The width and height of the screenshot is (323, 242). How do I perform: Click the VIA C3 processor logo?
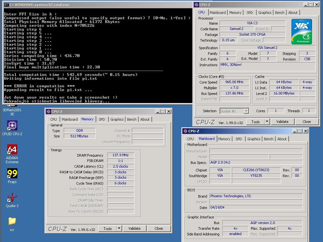coord(302,32)
